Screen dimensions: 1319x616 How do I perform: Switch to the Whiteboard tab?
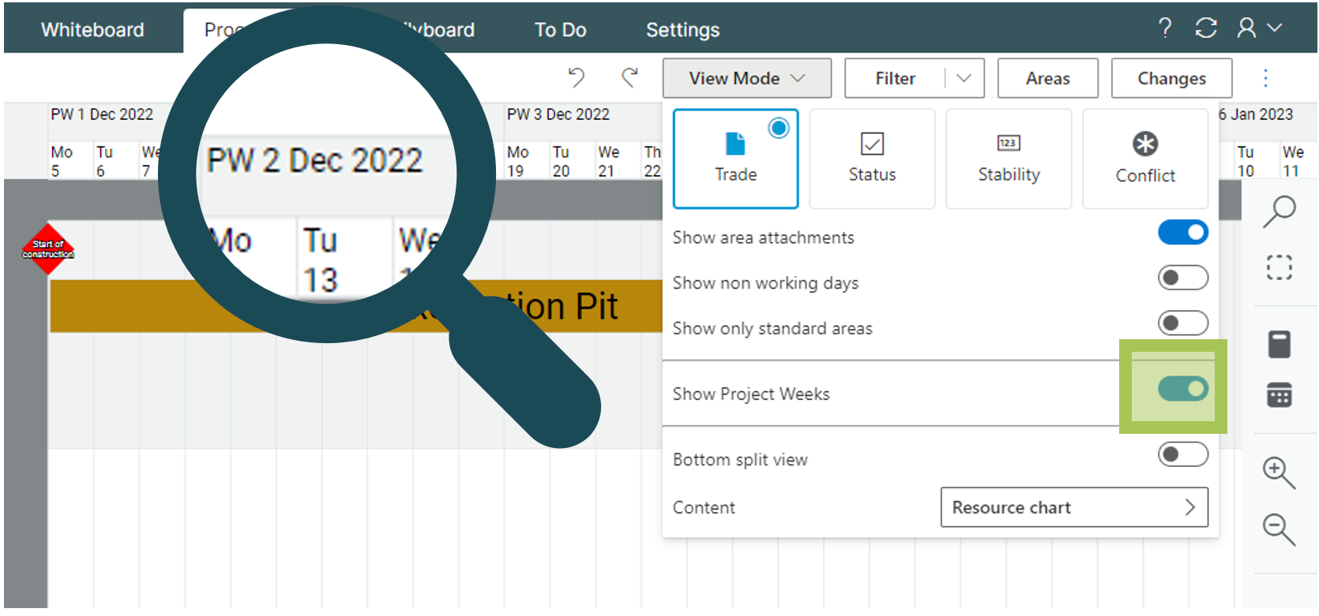click(x=92, y=30)
